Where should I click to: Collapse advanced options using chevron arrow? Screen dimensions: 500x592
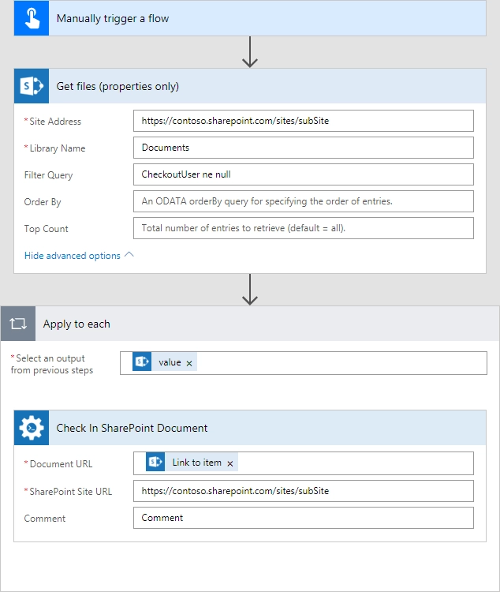click(129, 254)
